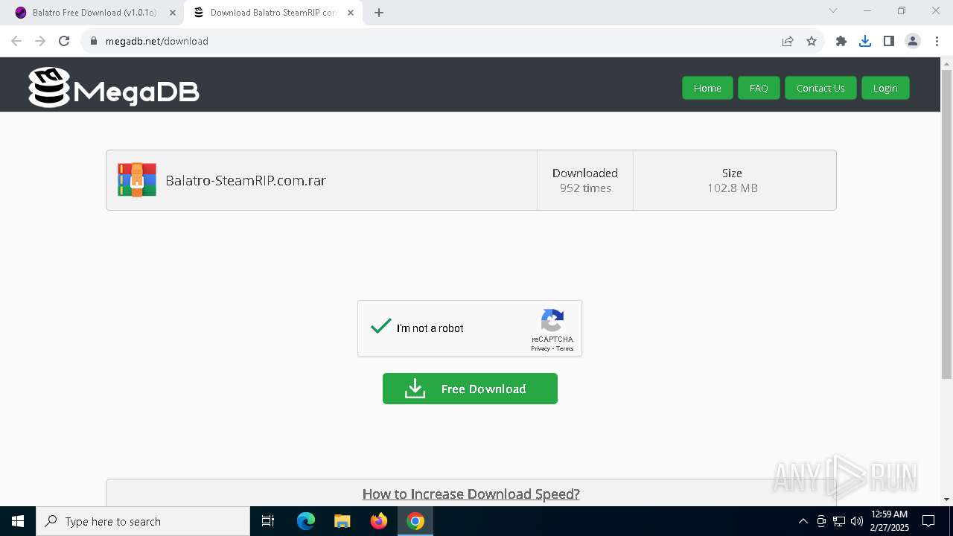Image resolution: width=953 pixels, height=536 pixels.
Task: Click the Free Download button
Action: point(470,389)
